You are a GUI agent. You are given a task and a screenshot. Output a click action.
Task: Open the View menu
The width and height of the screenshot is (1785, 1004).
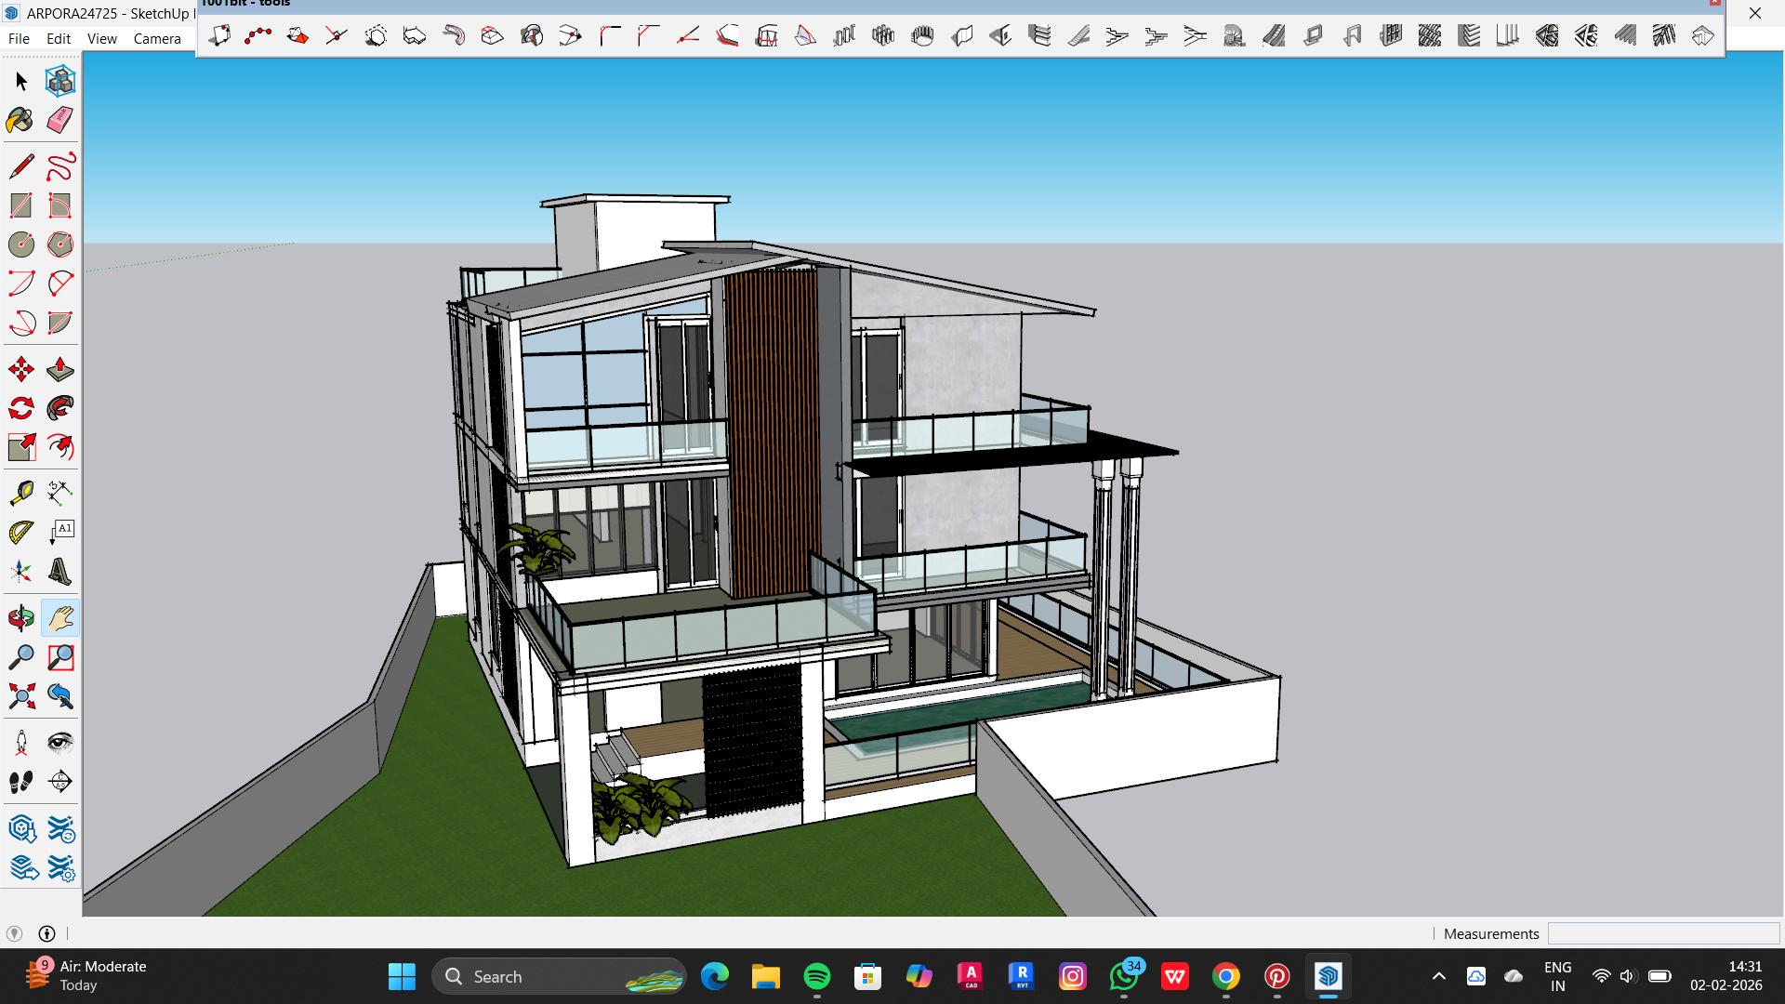point(101,39)
